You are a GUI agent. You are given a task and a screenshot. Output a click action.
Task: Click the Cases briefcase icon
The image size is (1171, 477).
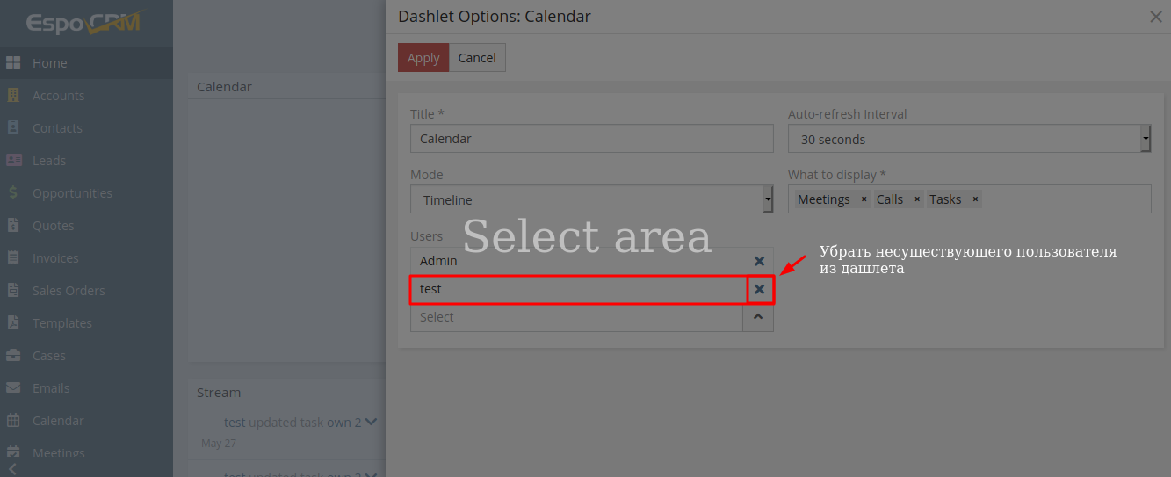[x=13, y=356]
